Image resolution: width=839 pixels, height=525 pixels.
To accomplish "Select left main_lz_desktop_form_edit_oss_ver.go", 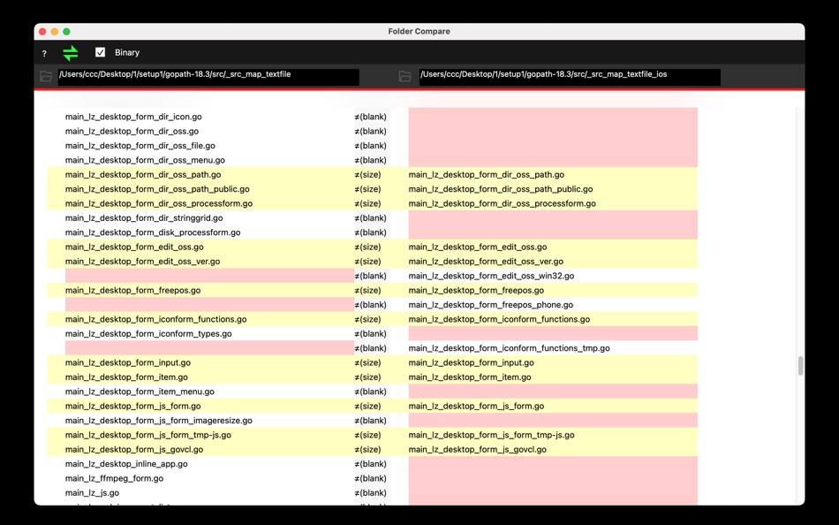I will [x=142, y=262].
